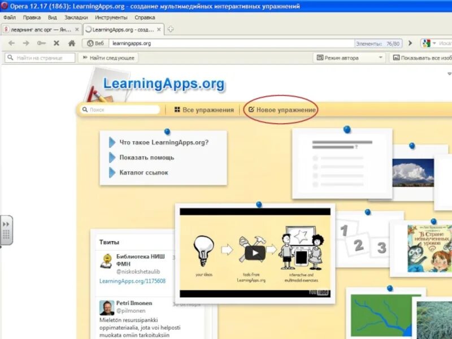The image size is (452, 339).
Task: Click the Твиты heading
Action: (109, 242)
